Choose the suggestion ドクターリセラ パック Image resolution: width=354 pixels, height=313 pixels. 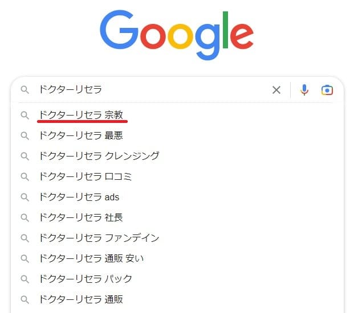coord(86,279)
